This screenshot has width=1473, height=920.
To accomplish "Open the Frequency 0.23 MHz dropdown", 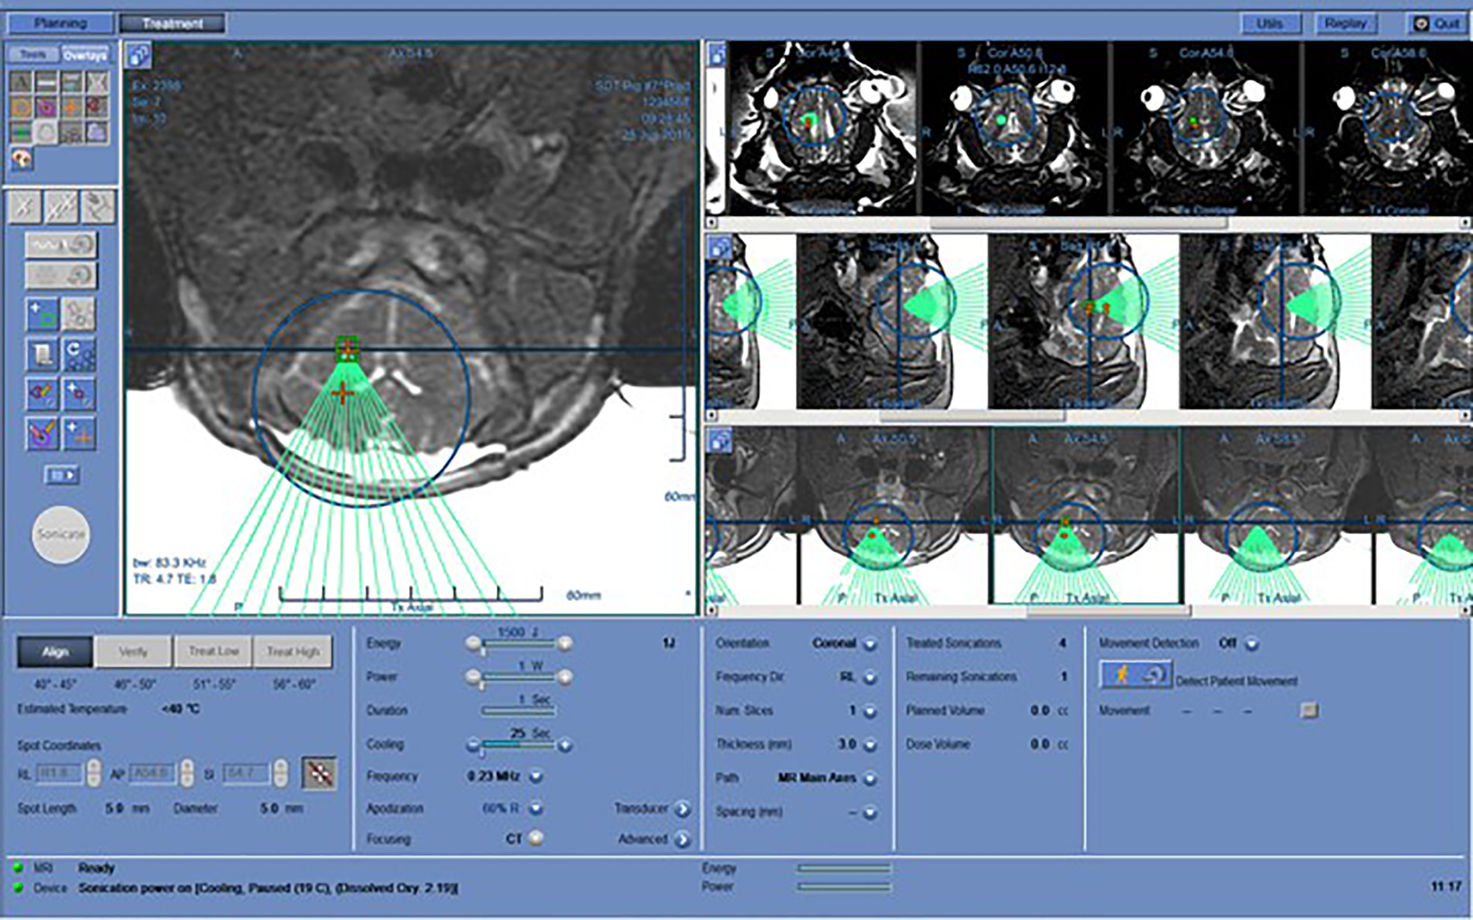I will 536,776.
